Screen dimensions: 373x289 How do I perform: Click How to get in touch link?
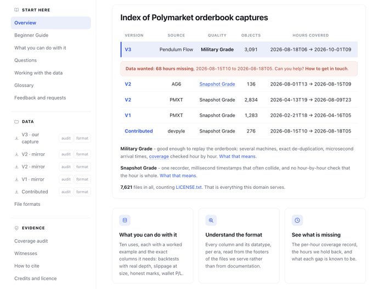click(326, 68)
